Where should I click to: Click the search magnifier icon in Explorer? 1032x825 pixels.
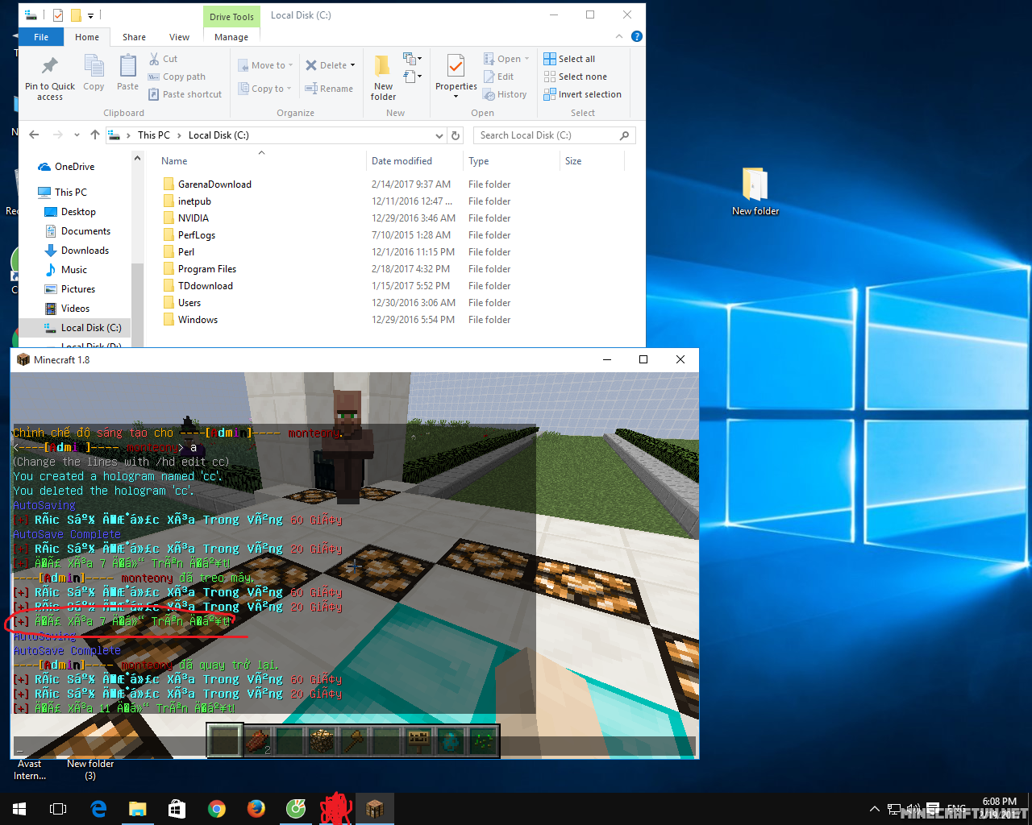click(x=624, y=135)
